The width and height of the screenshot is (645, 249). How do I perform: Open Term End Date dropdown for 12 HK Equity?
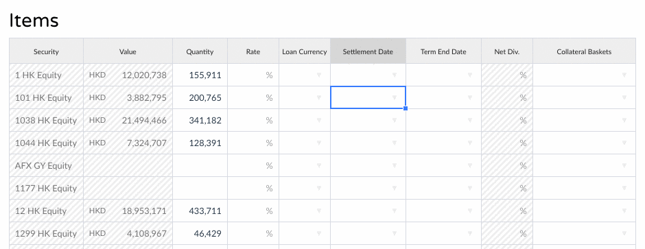(x=470, y=211)
